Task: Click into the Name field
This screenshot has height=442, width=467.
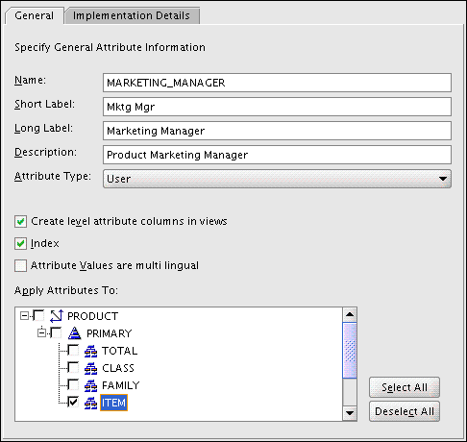Action: pyautogui.click(x=277, y=83)
